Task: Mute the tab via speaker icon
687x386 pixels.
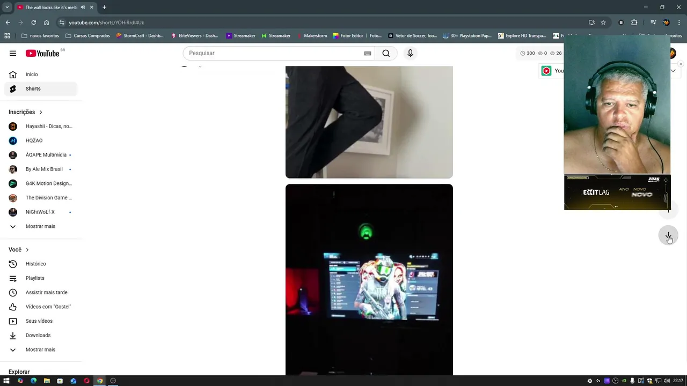Action: click(83, 8)
